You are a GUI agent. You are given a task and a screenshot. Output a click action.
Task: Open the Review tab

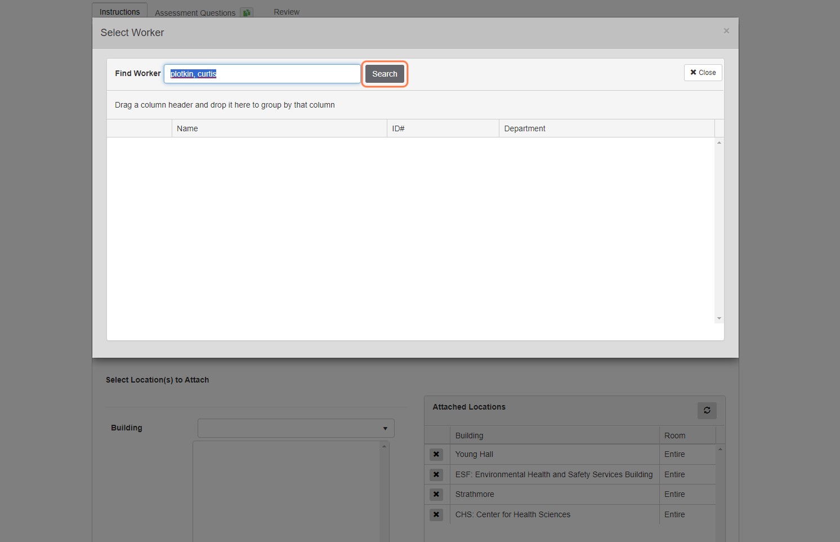(x=287, y=12)
